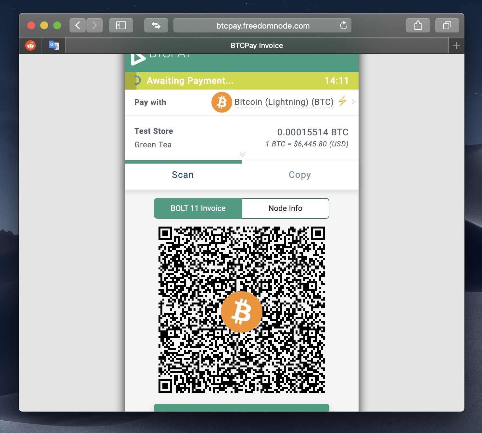Enter full screen with the green button
The image size is (482, 433).
pos(57,25)
